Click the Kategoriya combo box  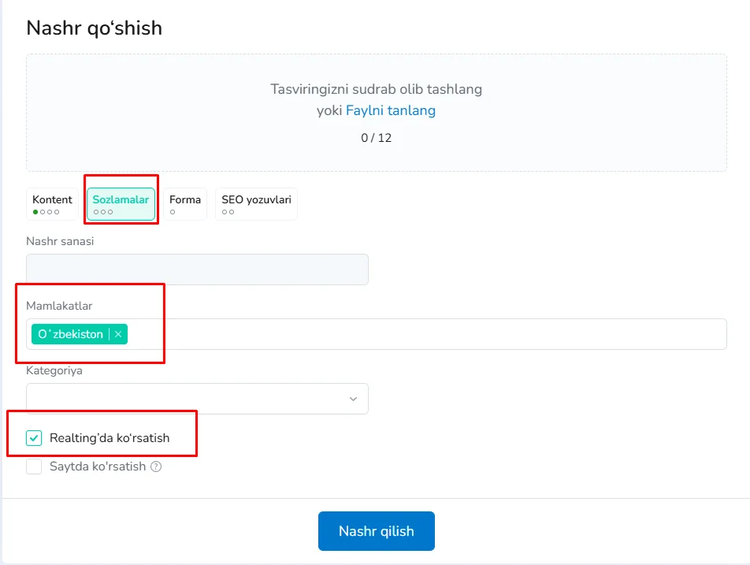pos(197,399)
